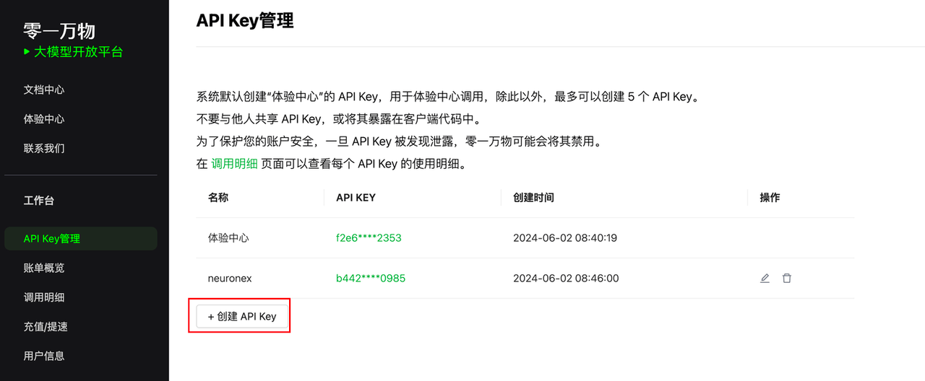Go to 用户信息 in the sidebar
Image resolution: width=925 pixels, height=381 pixels.
(x=44, y=356)
